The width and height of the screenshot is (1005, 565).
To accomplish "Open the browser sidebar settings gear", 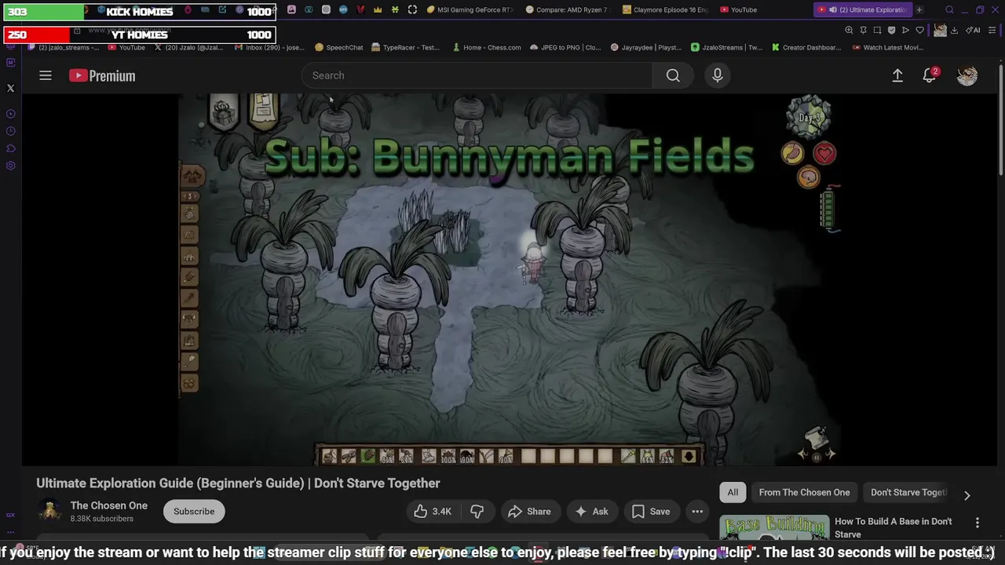I will tap(11, 166).
